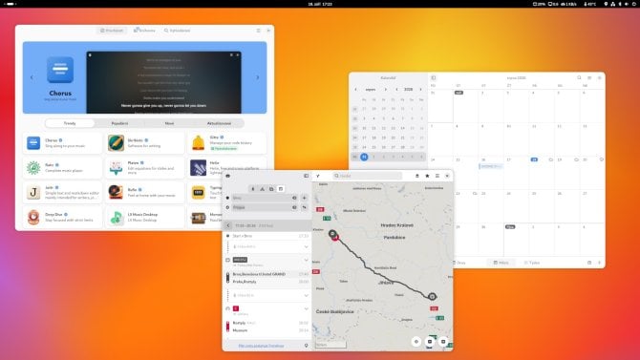Switch to the Nové category in Software
Screen dimensions: 640x360
(x=169, y=123)
